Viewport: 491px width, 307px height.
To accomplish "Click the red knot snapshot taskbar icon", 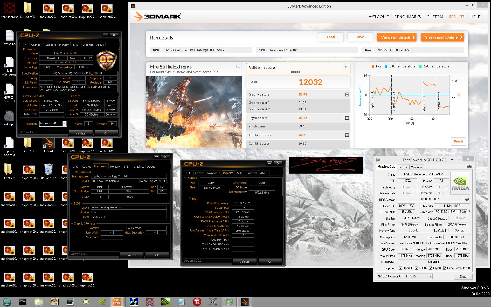I will pos(150,302).
